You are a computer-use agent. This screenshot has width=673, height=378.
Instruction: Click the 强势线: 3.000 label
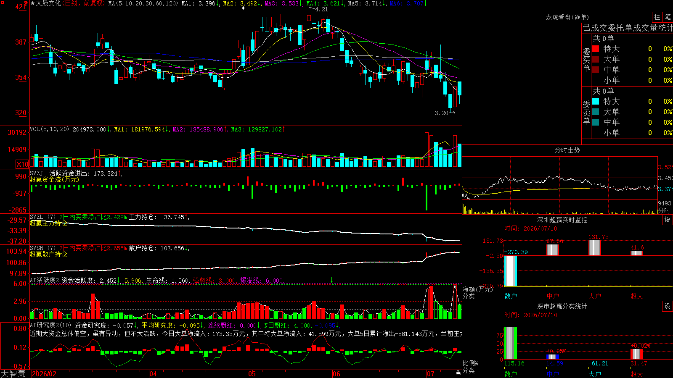tap(215, 281)
